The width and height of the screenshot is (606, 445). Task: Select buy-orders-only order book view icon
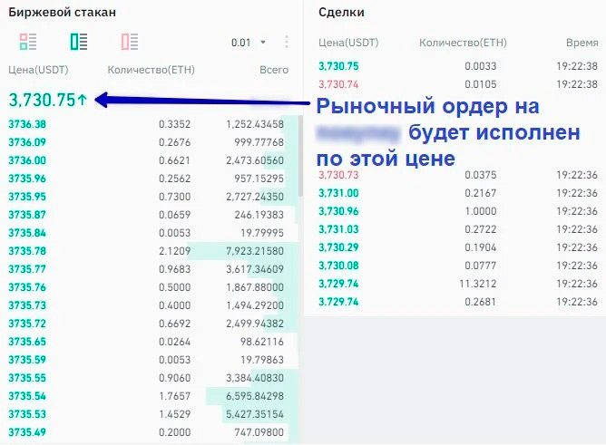coord(79,42)
